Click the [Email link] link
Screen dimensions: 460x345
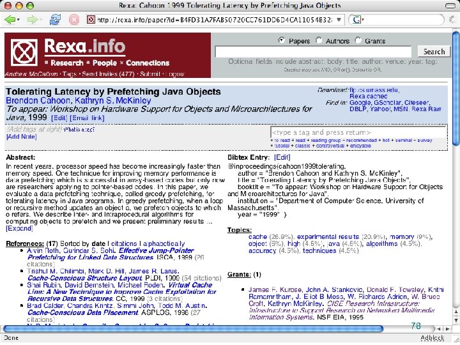pos(87,118)
